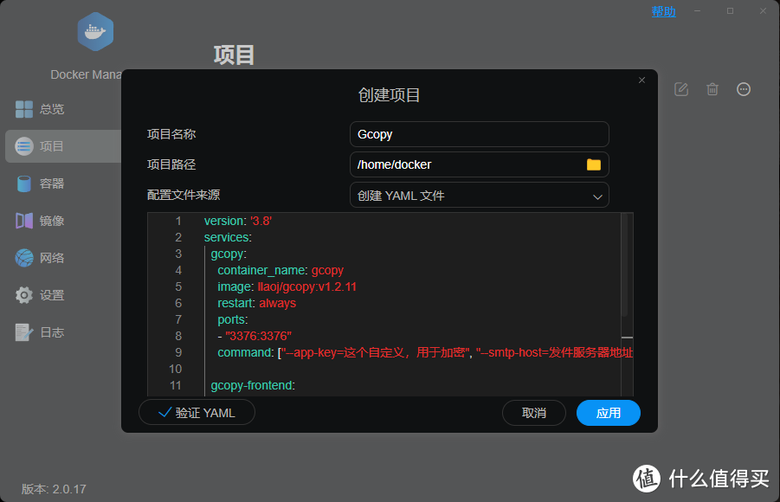Browse project path with the folder icon
The image size is (780, 502).
point(596,164)
